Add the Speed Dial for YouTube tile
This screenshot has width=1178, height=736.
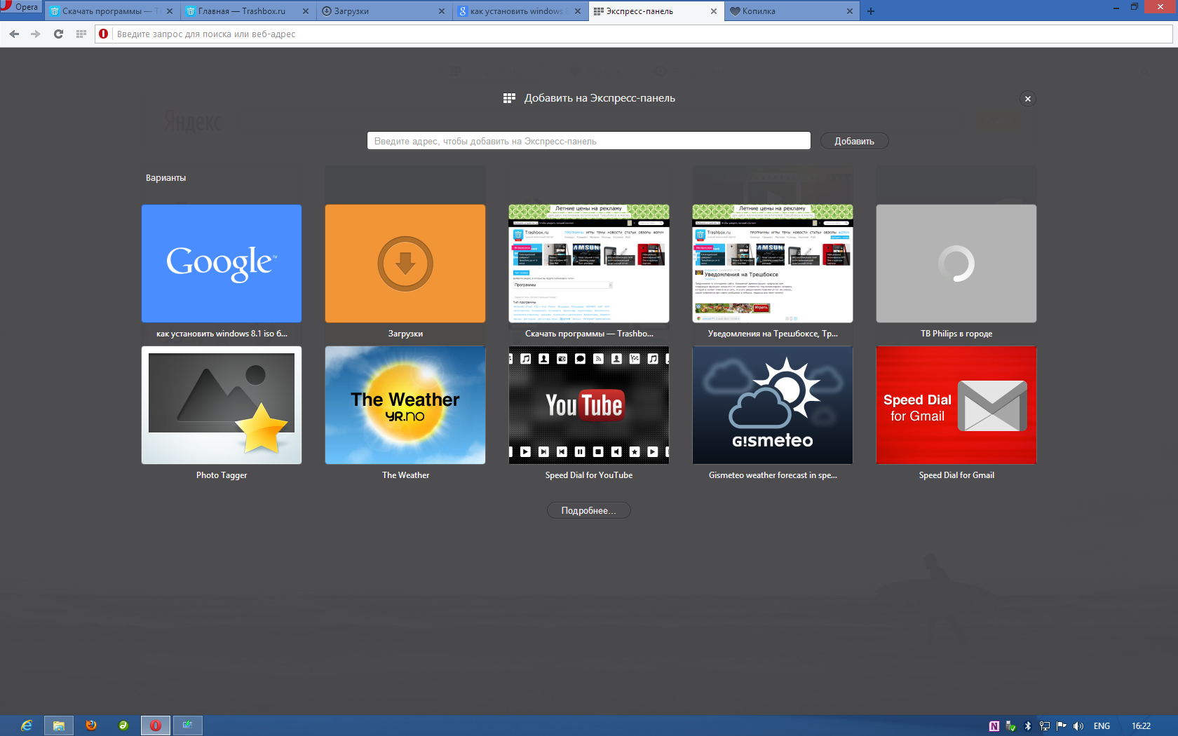click(589, 405)
